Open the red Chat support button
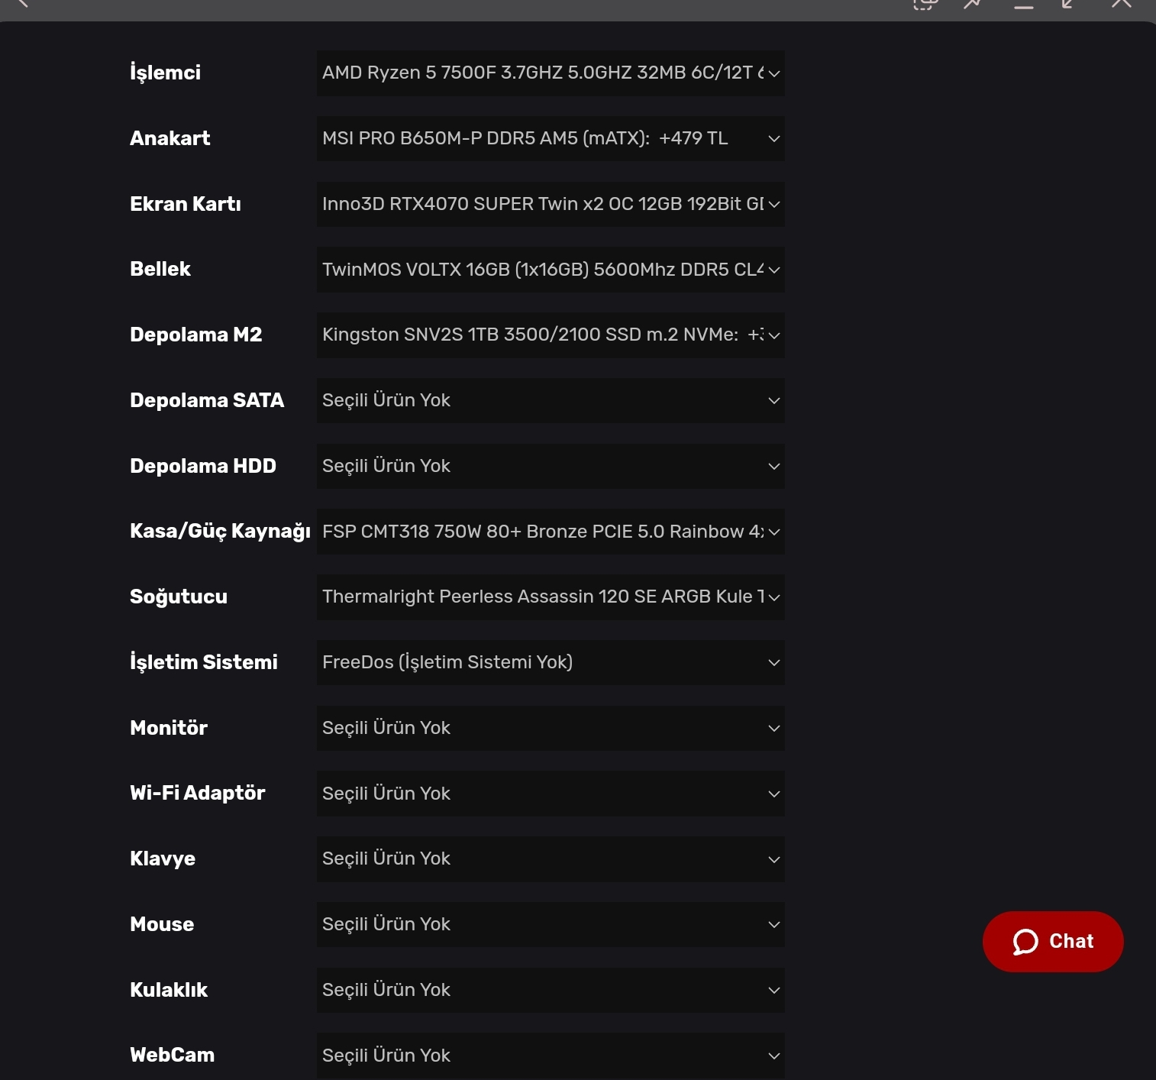1156x1080 pixels. pyautogui.click(x=1053, y=942)
